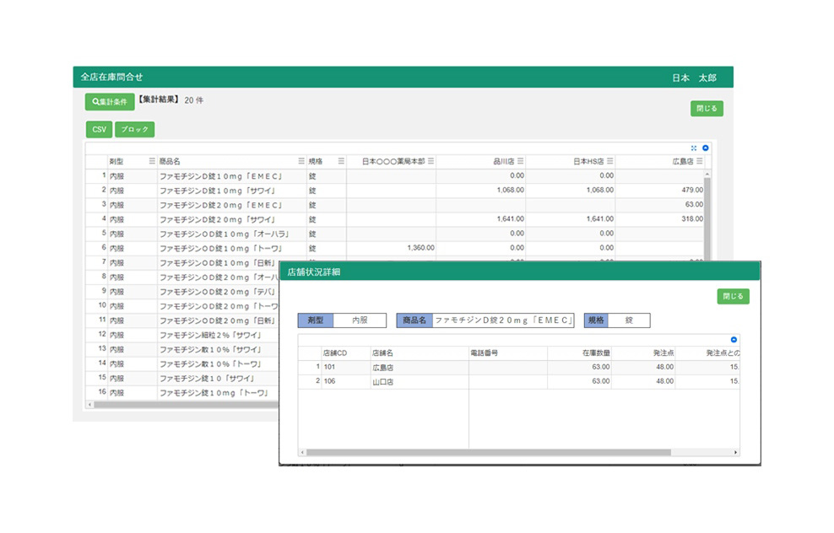Open the 商品名 column menu icon
Screen dimensions: 834x533
(x=301, y=161)
